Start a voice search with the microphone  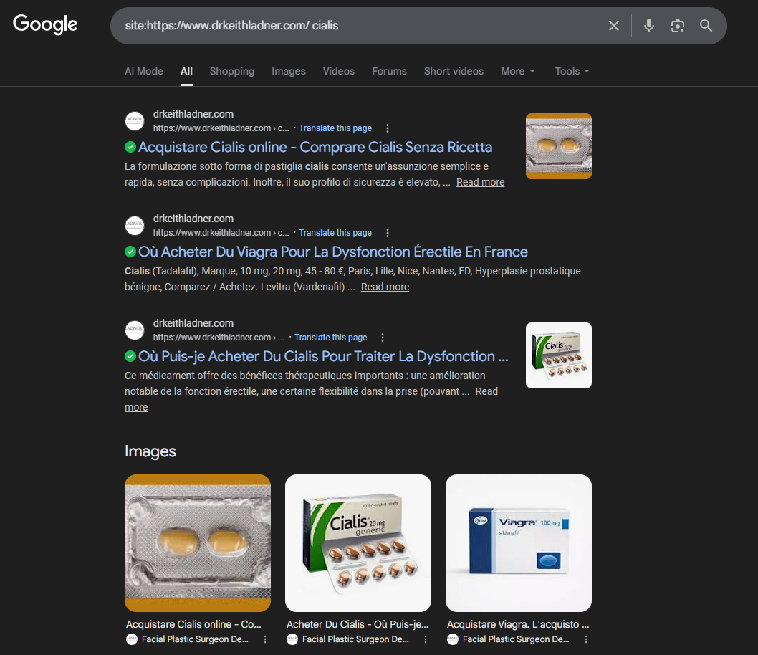coord(649,26)
